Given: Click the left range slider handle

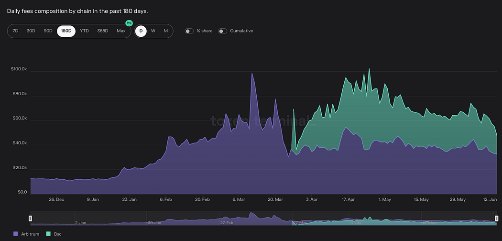Looking at the screenshot, I should 30,218.
